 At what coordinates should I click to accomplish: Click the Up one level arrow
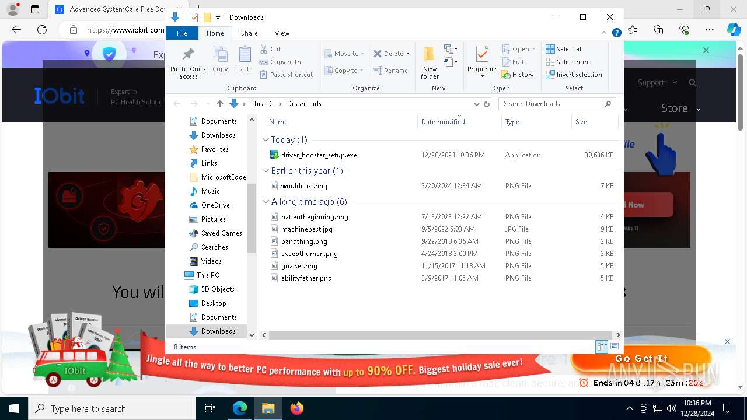coord(219,104)
